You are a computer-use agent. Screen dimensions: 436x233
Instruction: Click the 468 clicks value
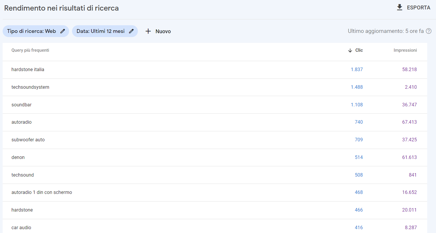[x=359, y=192]
